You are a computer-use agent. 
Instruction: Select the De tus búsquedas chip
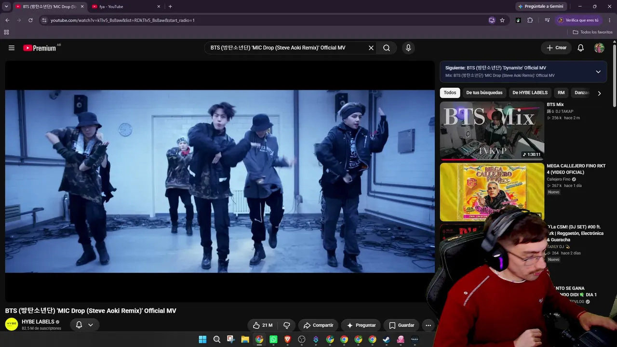coord(484,93)
